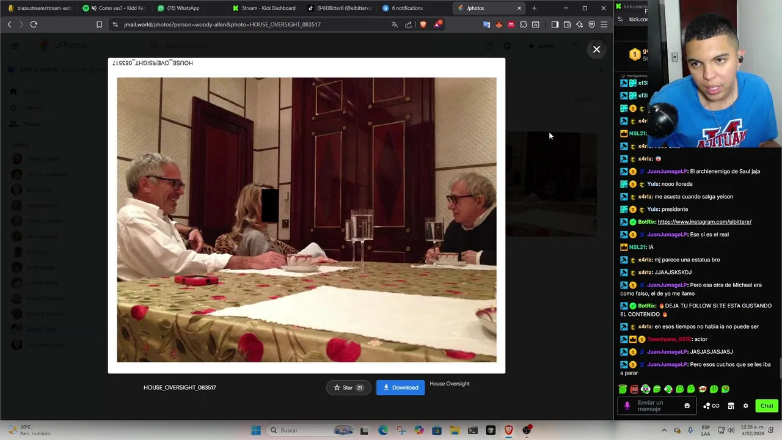Viewport: 782px width, 440px height.
Task: Toggle the browser sidebar panel icon
Action: (x=555, y=24)
